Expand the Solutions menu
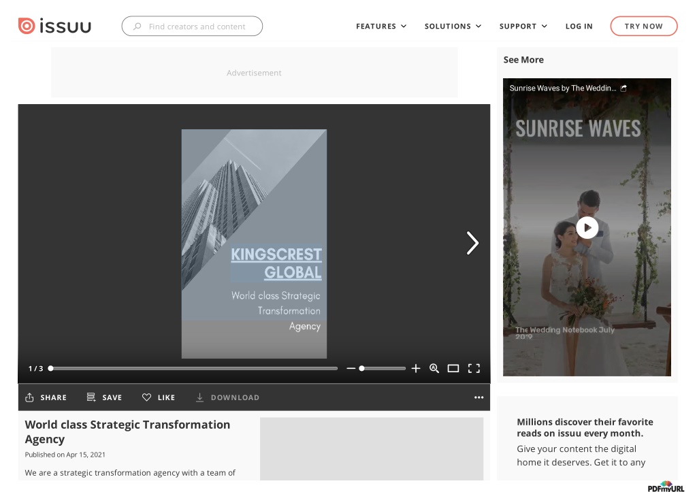The width and height of the screenshot is (697, 492). click(453, 27)
